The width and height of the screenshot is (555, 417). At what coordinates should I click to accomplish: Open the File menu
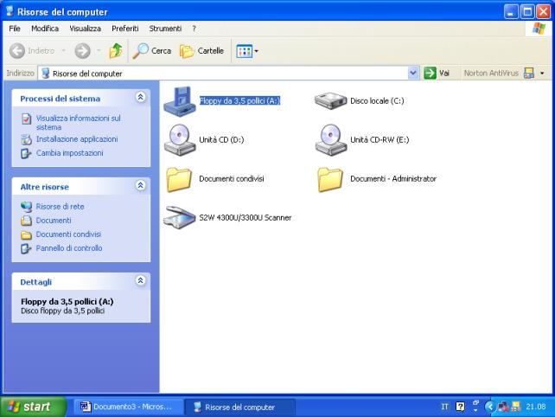coord(15,29)
